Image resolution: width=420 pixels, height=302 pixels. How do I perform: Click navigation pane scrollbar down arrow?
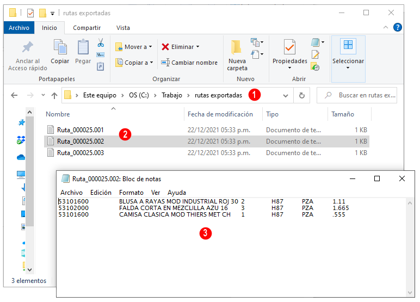[x=30, y=270]
